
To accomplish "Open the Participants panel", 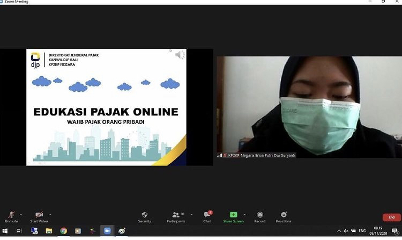I will pos(175,215).
